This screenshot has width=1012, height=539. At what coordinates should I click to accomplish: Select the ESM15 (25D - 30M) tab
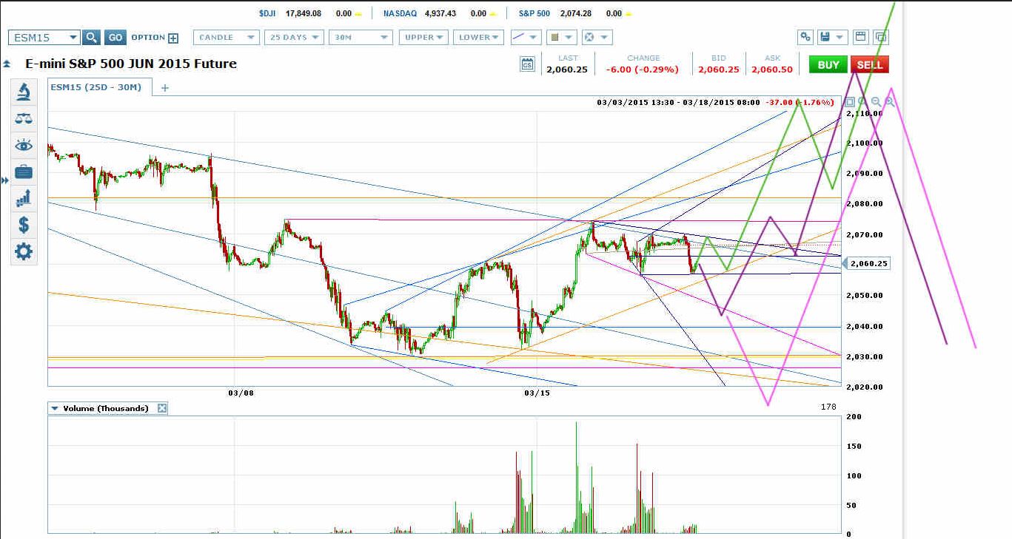95,87
